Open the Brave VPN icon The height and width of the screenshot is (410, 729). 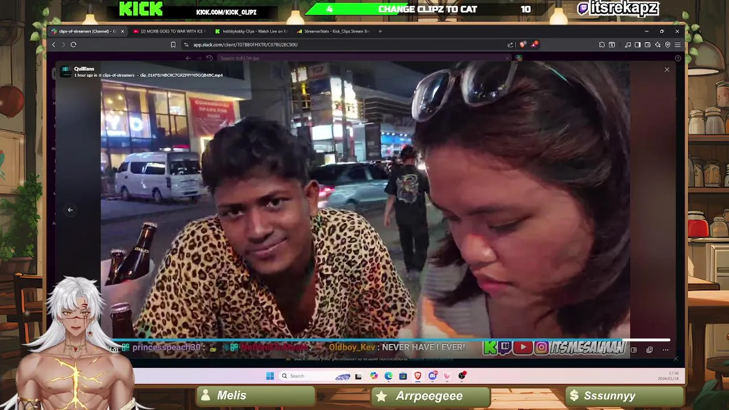(667, 44)
